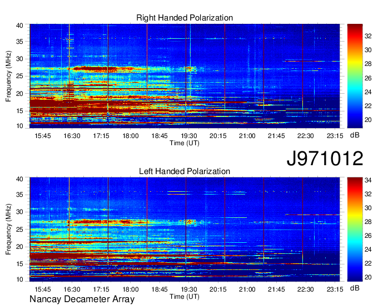Click "Frequency (MHz)" axis label of Left Handed plot
378x306 pixels.
pyautogui.click(x=8, y=229)
